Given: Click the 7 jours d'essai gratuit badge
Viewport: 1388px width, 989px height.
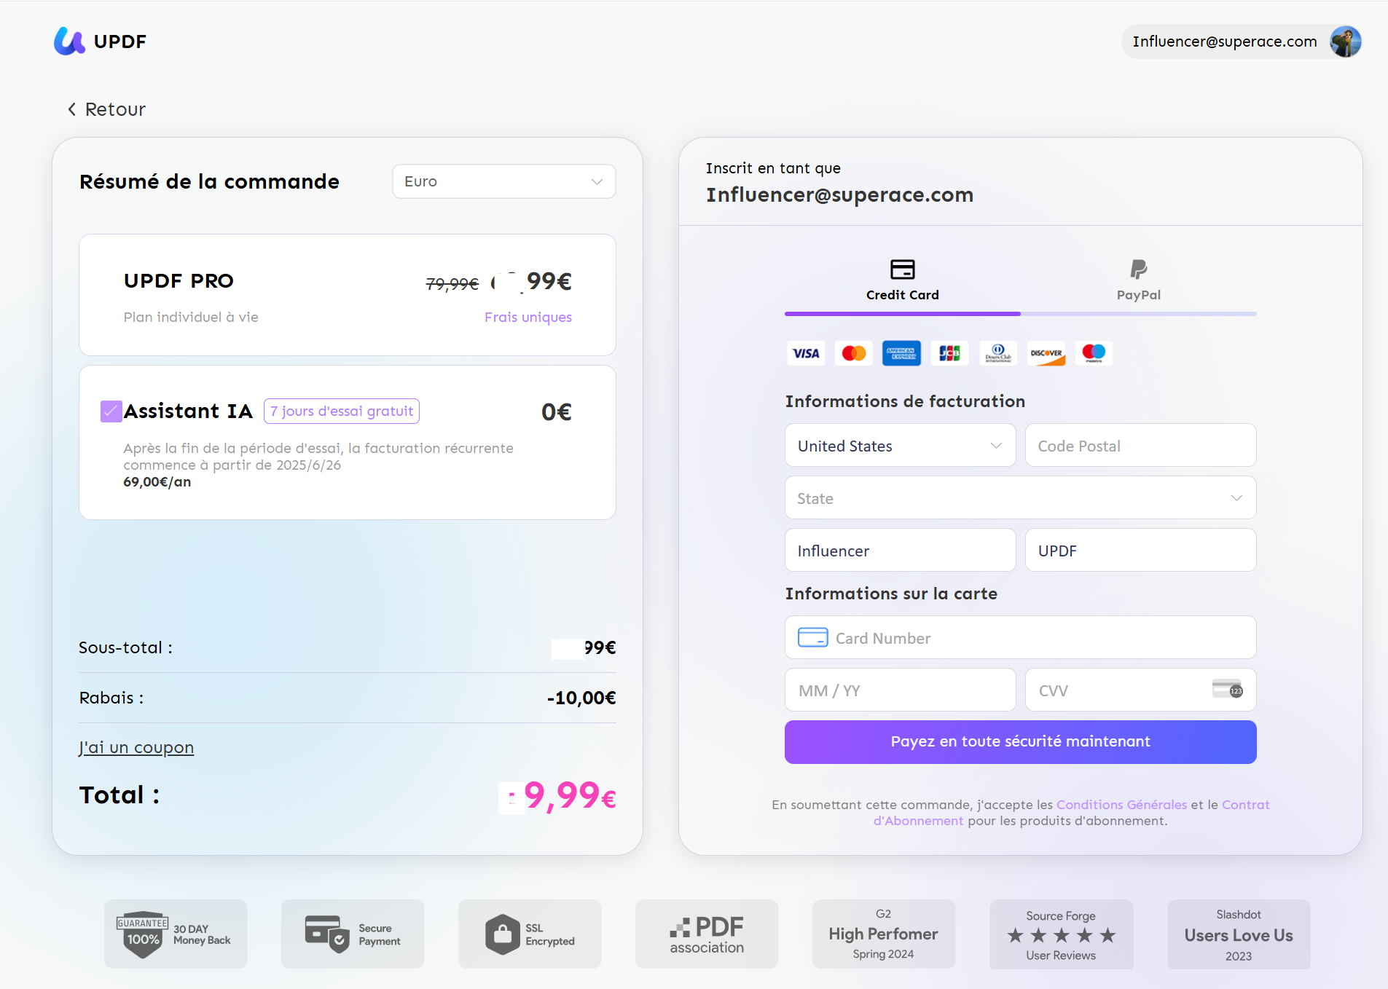Looking at the screenshot, I should coord(342,411).
